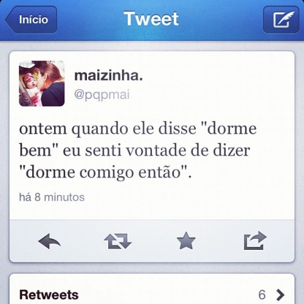Screen dimensions: 304x304
Task: Favorite the tweet with the star icon
Action: click(186, 241)
